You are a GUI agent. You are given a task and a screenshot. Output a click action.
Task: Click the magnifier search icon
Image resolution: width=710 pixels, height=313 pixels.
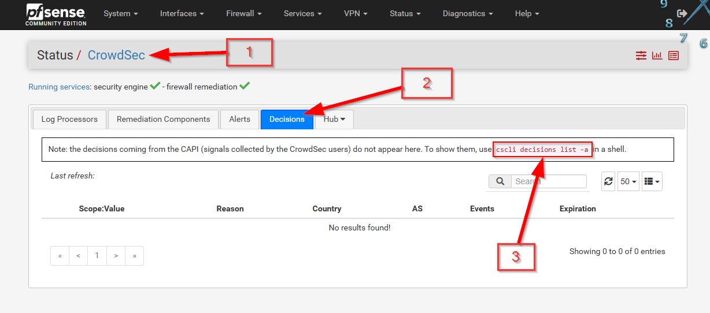click(500, 181)
